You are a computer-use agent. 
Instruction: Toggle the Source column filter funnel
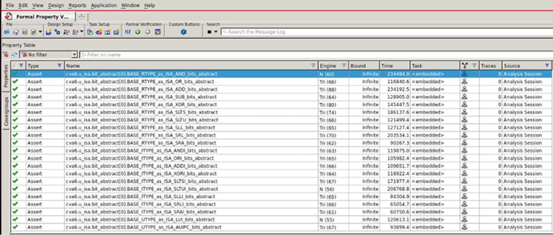(547, 65)
